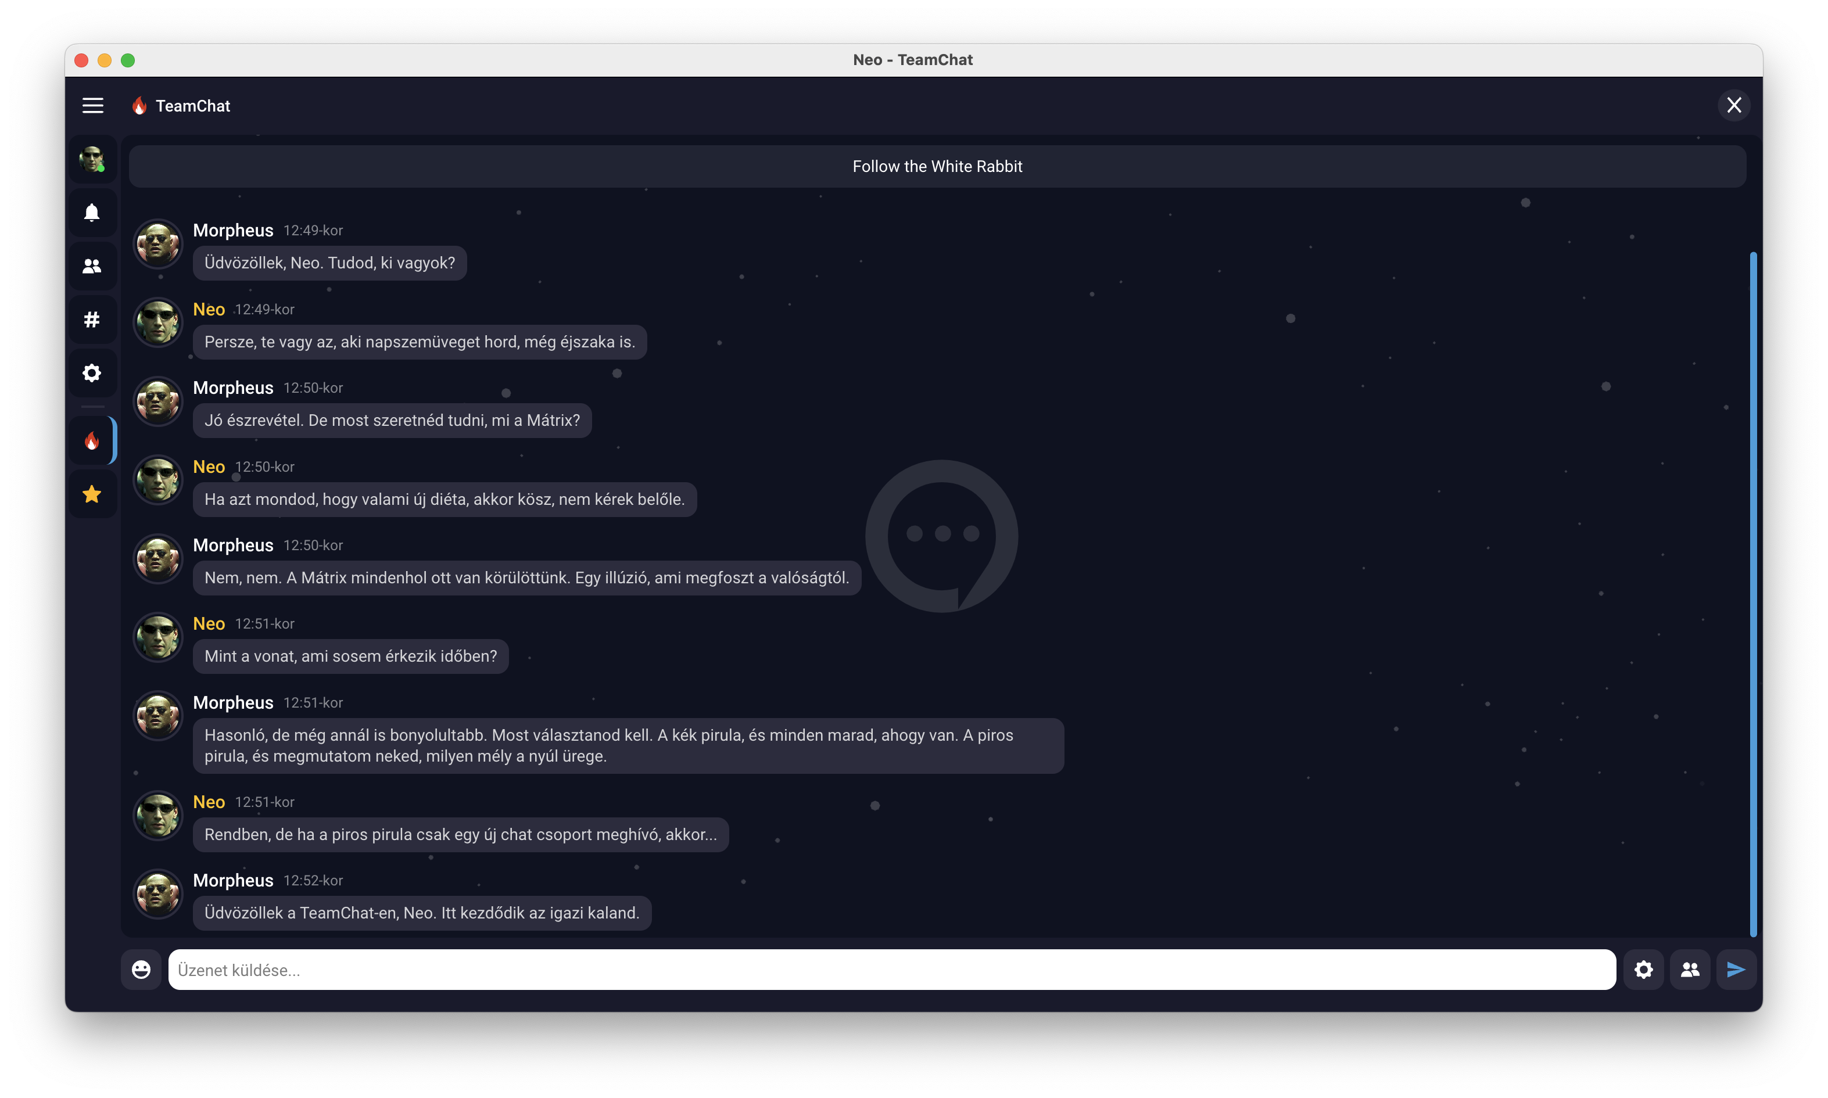Open the emoji picker smiley
1828x1098 pixels.
(x=141, y=969)
